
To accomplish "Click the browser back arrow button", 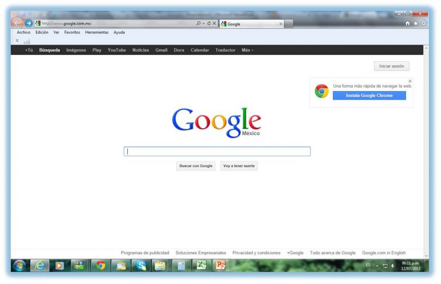I will (17, 23).
